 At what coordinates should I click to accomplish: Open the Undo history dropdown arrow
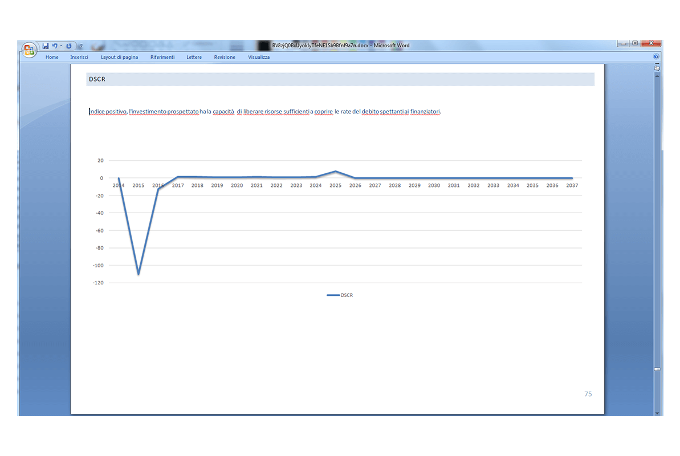[61, 46]
